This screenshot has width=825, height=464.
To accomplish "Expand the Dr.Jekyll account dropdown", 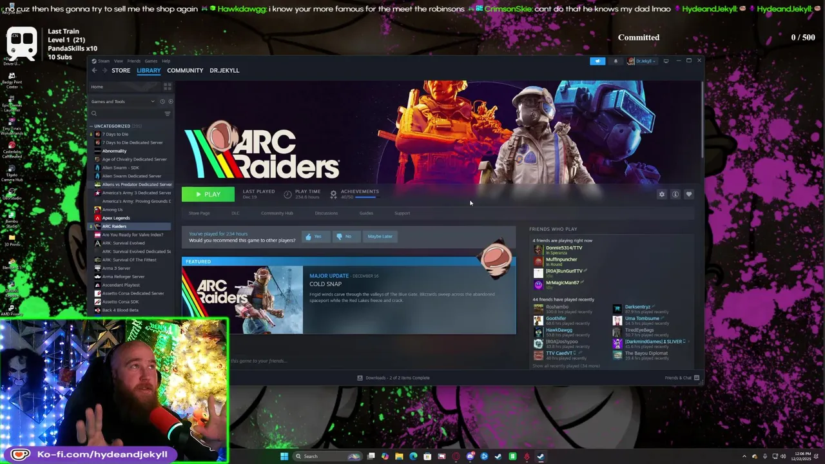I will pos(642,61).
